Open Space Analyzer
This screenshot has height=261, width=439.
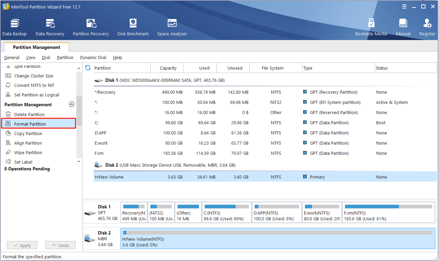pyautogui.click(x=172, y=27)
